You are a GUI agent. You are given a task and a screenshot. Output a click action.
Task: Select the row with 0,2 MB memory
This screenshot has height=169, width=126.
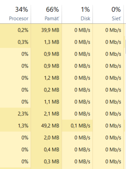point(62,90)
